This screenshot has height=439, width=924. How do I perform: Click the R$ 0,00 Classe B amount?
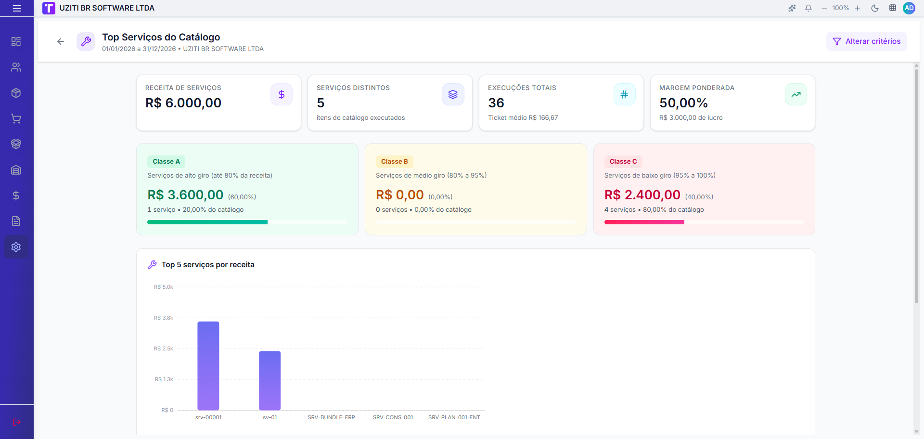point(400,195)
